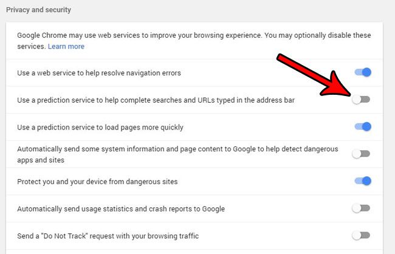Click the 'Google Chrome may use web services' description
The image size is (395, 254).
click(x=194, y=41)
